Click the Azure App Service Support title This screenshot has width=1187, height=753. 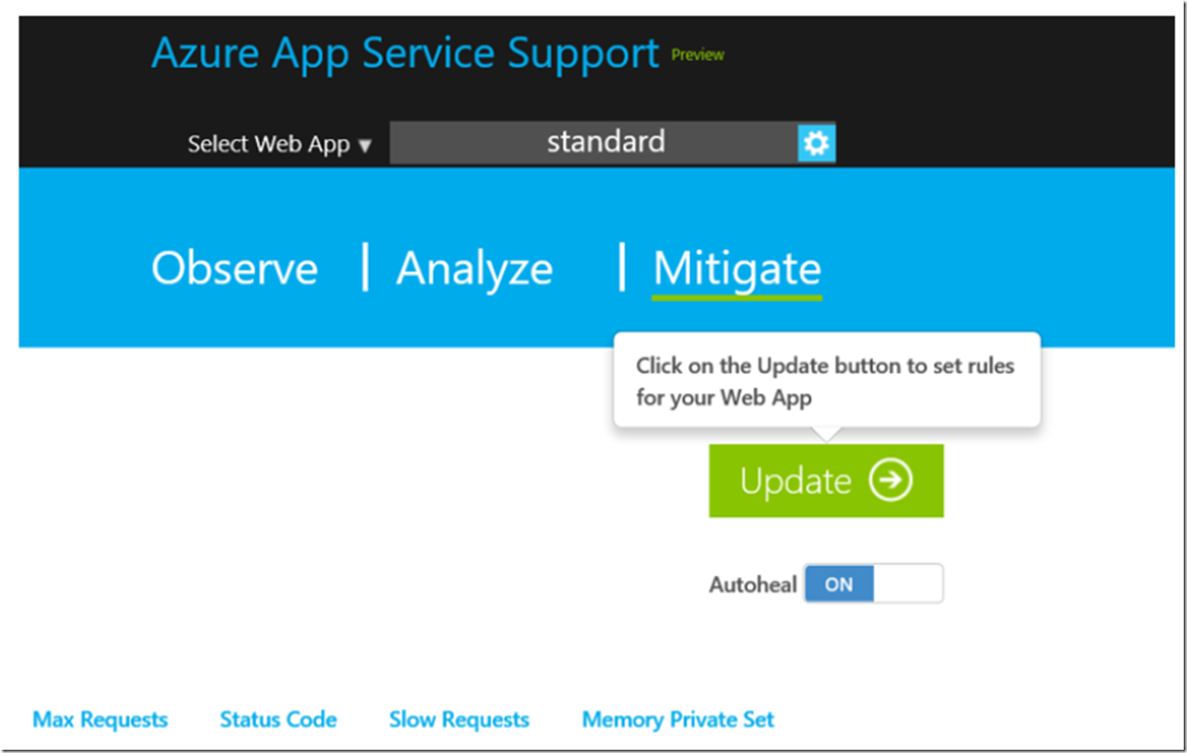pos(405,54)
